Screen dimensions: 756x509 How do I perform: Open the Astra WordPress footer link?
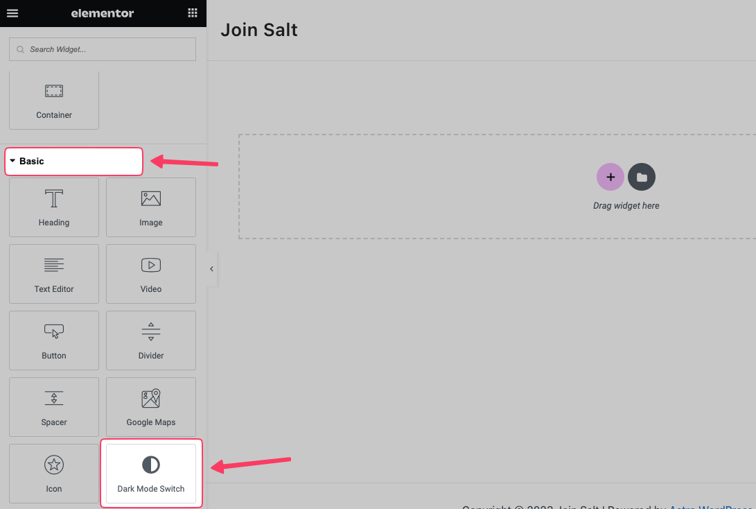point(712,506)
